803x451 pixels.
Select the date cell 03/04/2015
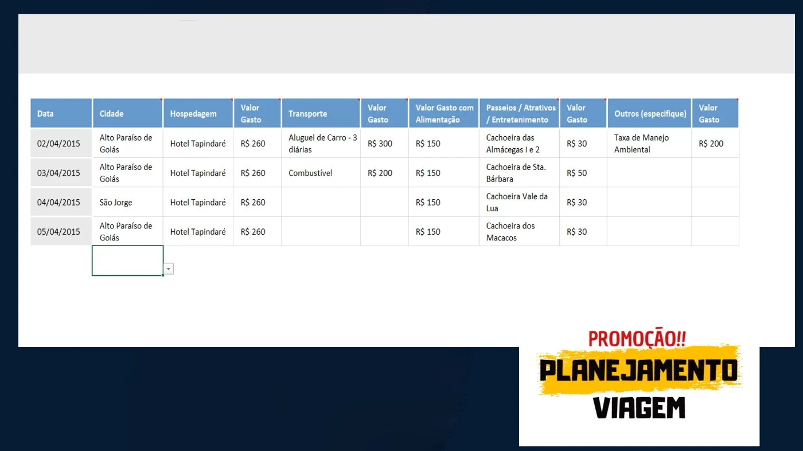pos(61,173)
